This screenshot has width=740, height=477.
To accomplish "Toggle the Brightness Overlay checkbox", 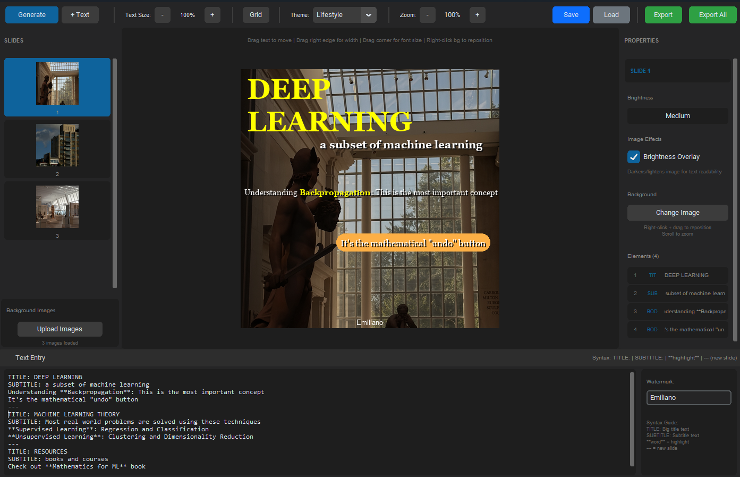I will 634,156.
